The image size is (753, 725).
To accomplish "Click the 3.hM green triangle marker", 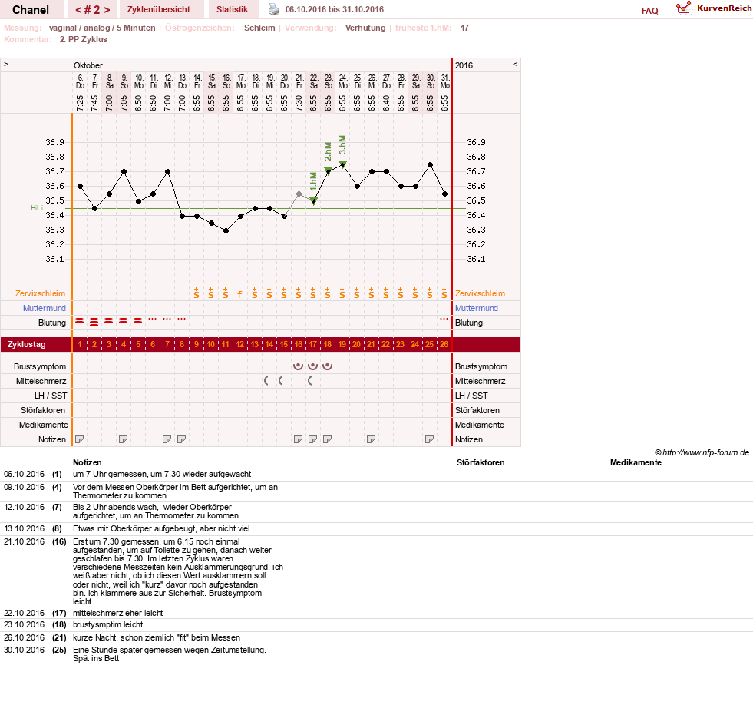I will coord(343,164).
